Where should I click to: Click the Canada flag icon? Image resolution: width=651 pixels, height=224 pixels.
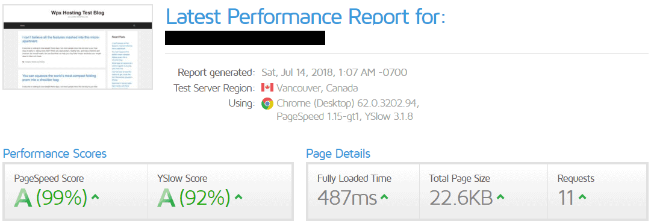(267, 88)
